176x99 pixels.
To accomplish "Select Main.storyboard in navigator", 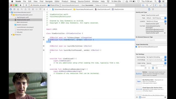I will 22,22.
